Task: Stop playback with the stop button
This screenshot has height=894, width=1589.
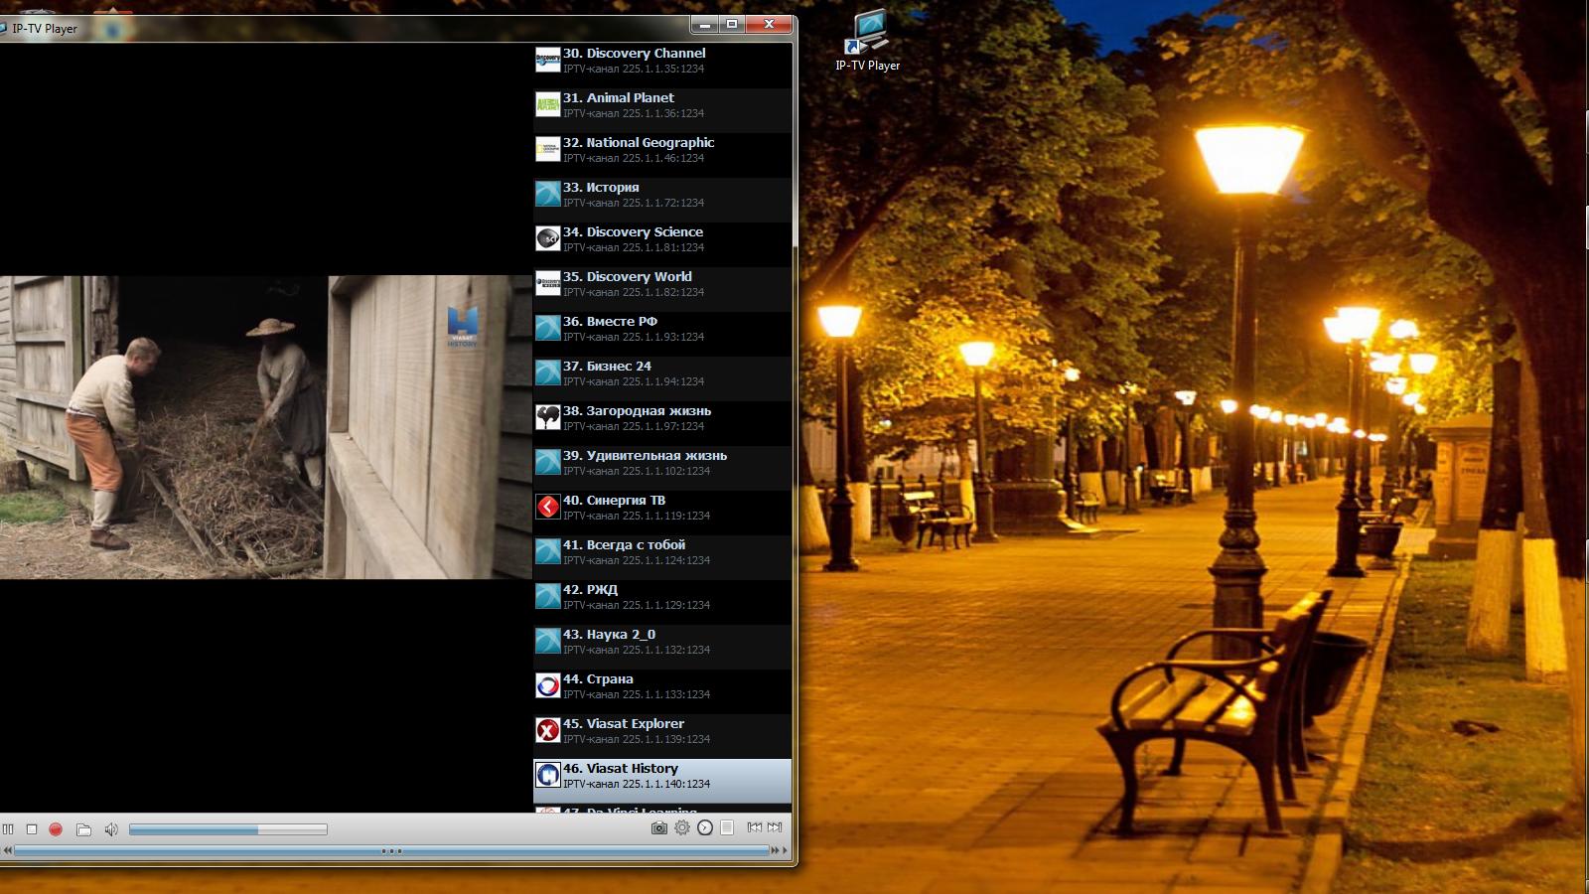Action: click(x=32, y=829)
